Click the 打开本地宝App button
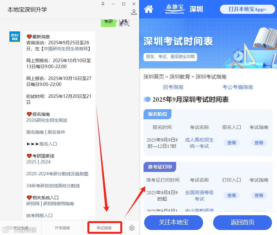 click(x=247, y=9)
